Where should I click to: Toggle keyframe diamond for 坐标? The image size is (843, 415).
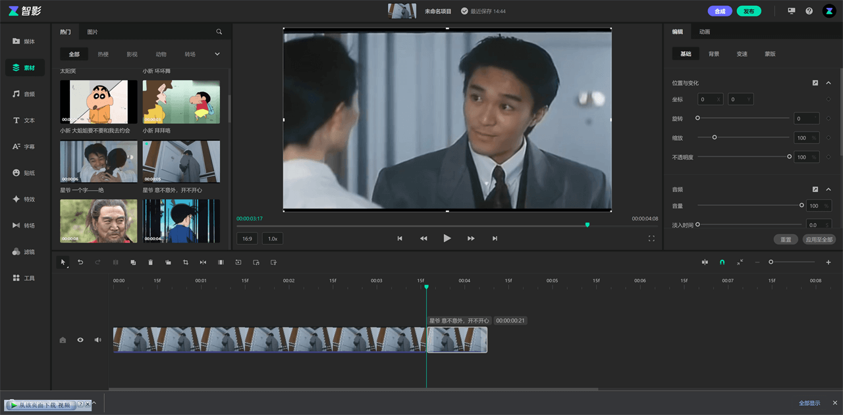point(829,99)
